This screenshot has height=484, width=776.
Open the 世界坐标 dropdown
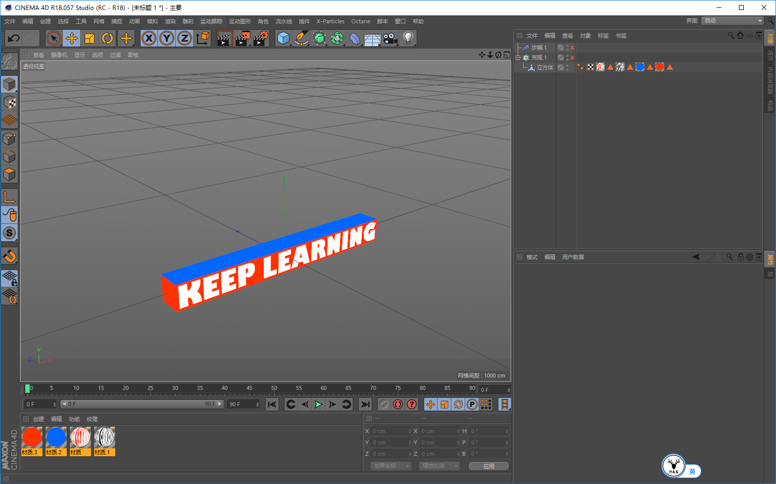pyautogui.click(x=391, y=466)
